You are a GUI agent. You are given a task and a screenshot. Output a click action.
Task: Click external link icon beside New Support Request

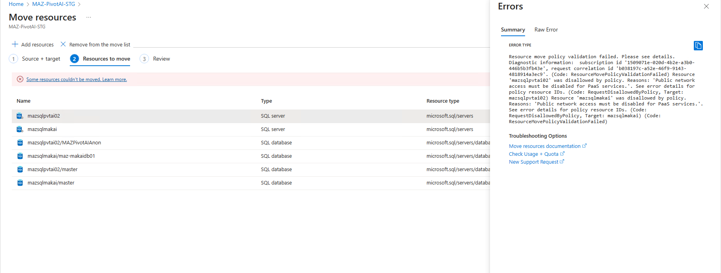tap(562, 162)
